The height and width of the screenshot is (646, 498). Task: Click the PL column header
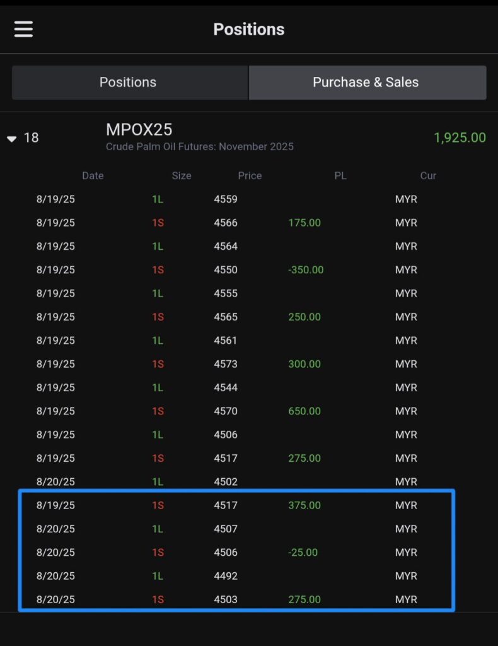[340, 175]
